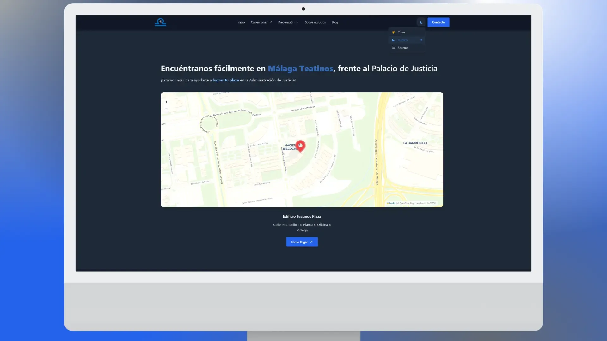This screenshot has width=607, height=341.
Task: Click the monitor icon next to Sistema
Action: point(394,48)
